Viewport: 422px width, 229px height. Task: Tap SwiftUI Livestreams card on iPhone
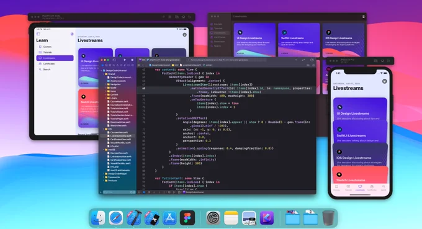pyautogui.click(x=360, y=132)
